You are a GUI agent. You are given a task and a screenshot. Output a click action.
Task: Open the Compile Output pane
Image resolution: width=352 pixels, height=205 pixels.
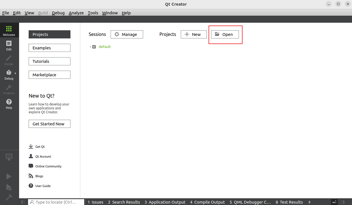(x=207, y=202)
